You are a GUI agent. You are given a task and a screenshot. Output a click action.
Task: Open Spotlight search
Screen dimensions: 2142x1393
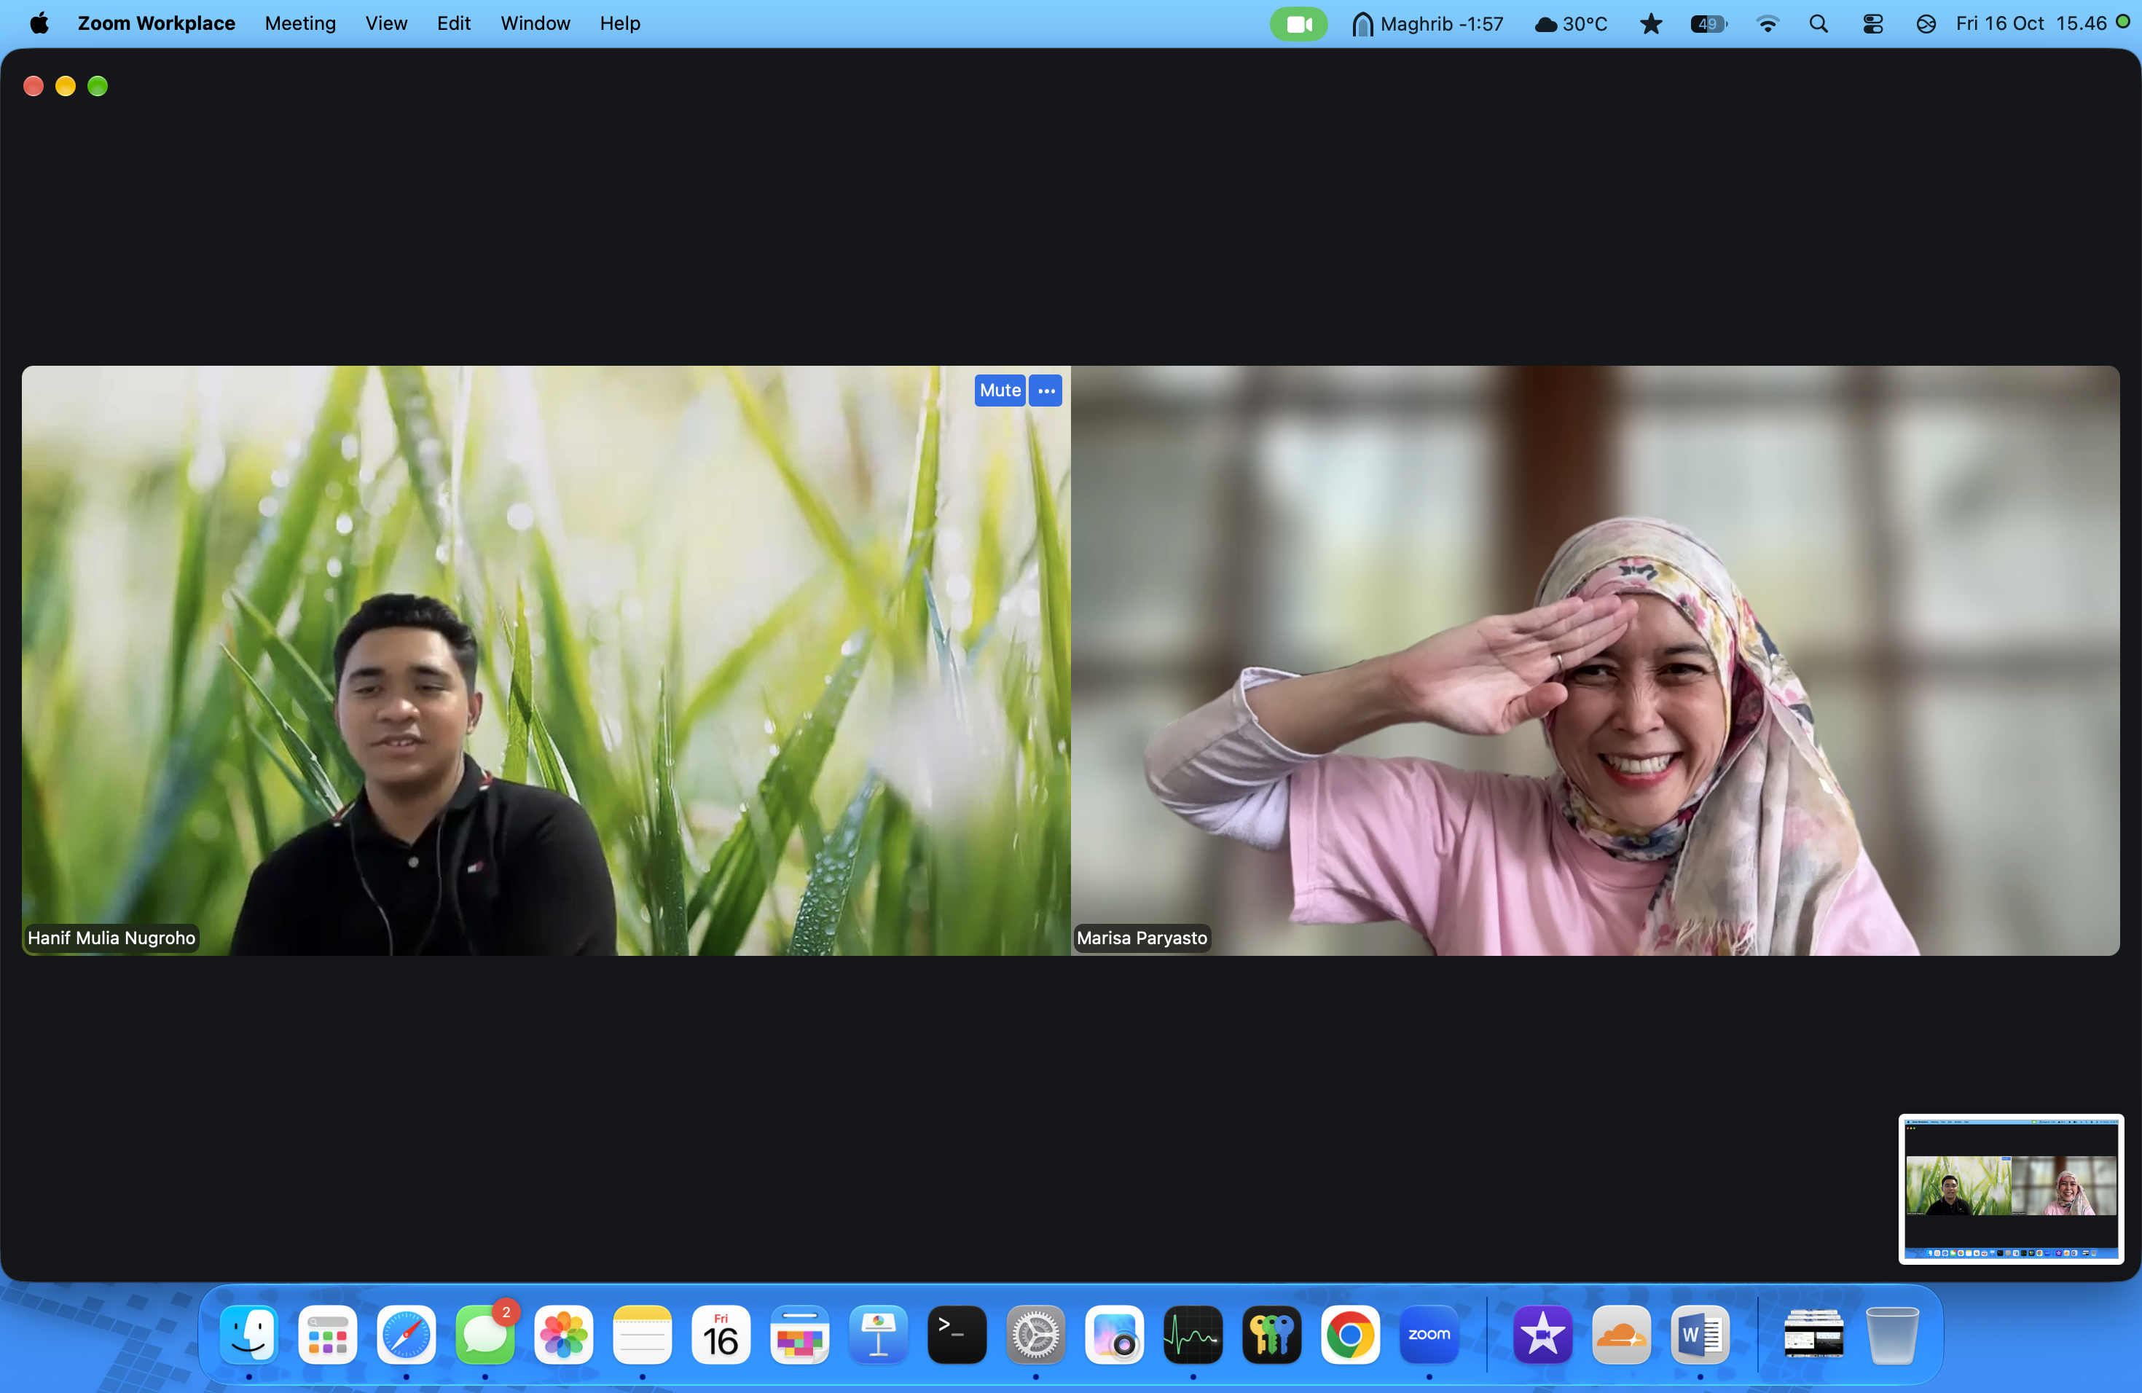point(1819,24)
